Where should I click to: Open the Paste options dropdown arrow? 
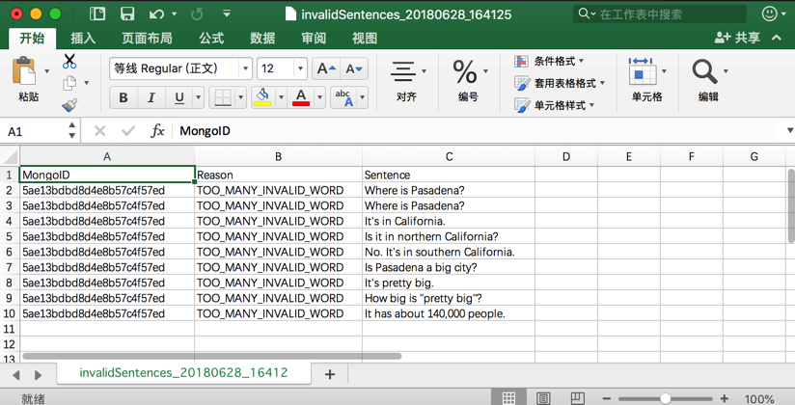(x=46, y=71)
